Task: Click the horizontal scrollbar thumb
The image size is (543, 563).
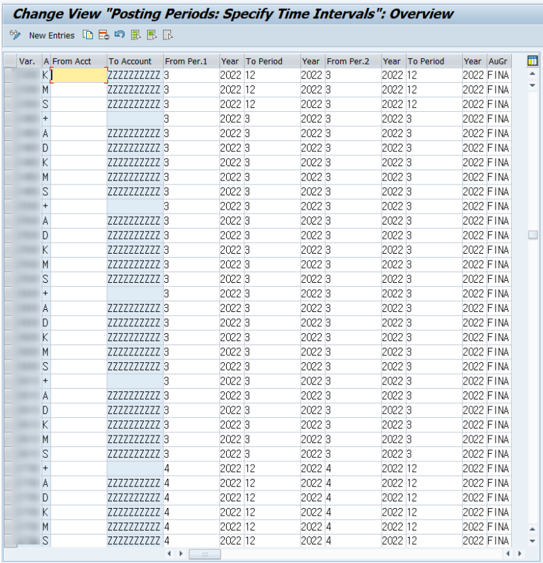Action: (205, 554)
